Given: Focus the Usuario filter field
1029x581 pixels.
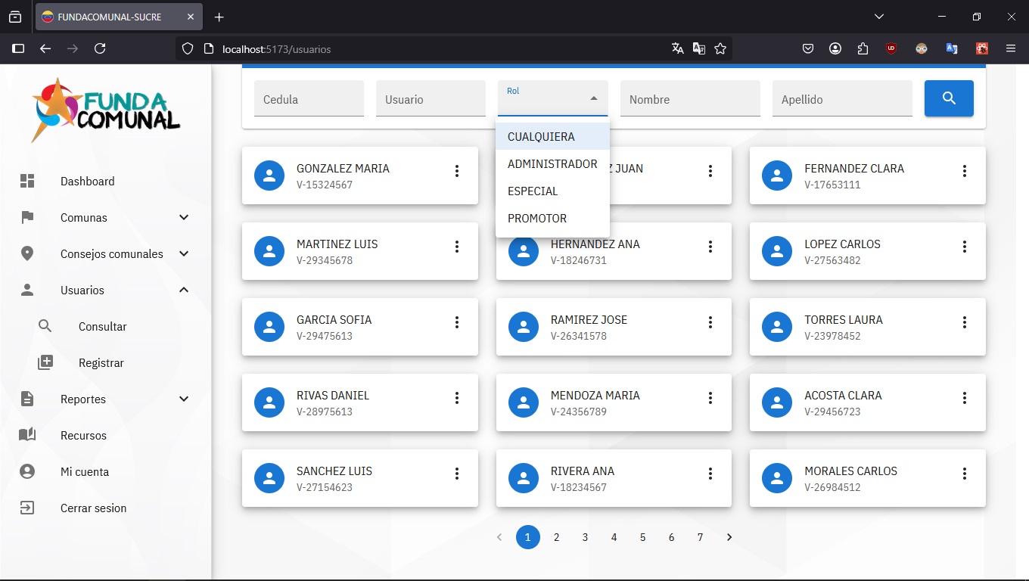Looking at the screenshot, I should (431, 98).
